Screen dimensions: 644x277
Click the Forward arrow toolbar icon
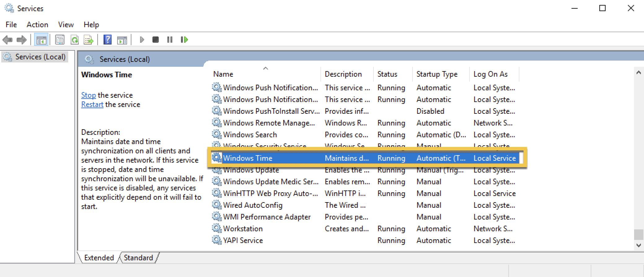point(21,40)
